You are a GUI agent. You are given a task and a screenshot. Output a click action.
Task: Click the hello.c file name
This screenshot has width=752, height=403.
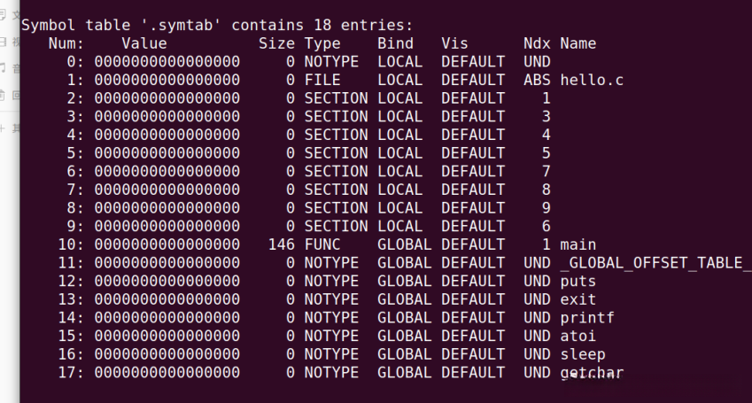pyautogui.click(x=592, y=80)
